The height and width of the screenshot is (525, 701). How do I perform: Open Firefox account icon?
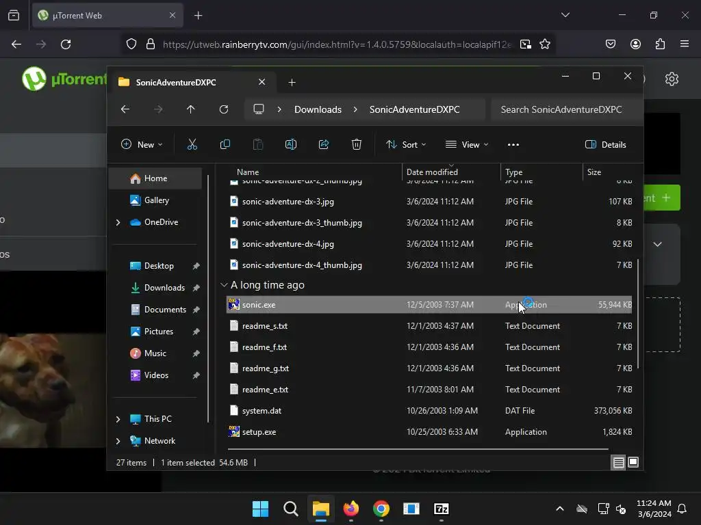point(635,44)
